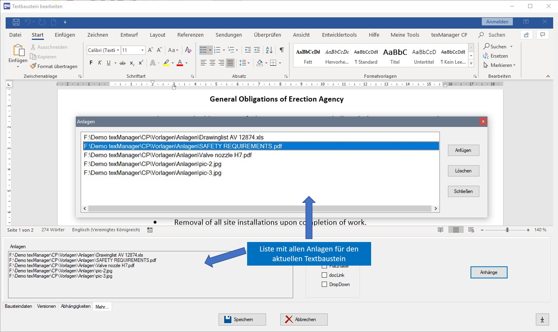Check the DropDown checkbox
The height and width of the screenshot is (332, 558).
tap(324, 284)
